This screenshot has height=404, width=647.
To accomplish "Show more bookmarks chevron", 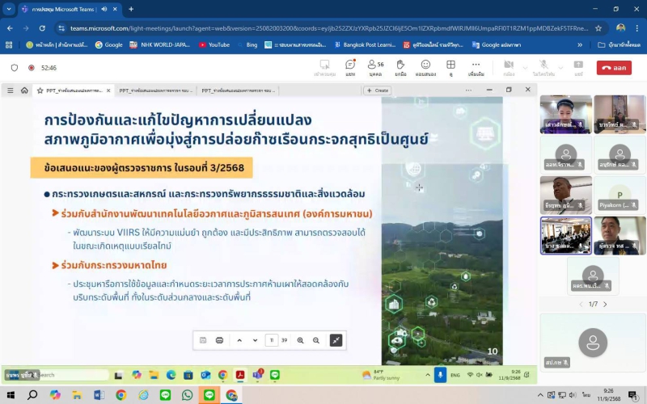I will [x=580, y=45].
